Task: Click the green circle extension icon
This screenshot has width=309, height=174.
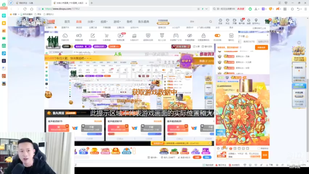Action: [250, 9]
